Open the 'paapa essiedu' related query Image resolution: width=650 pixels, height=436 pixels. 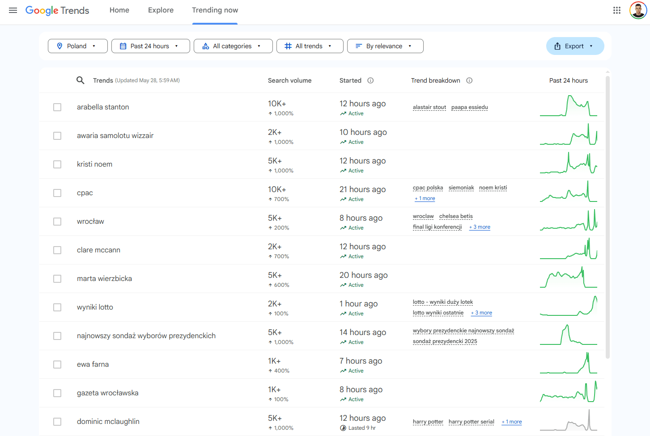[x=470, y=107]
